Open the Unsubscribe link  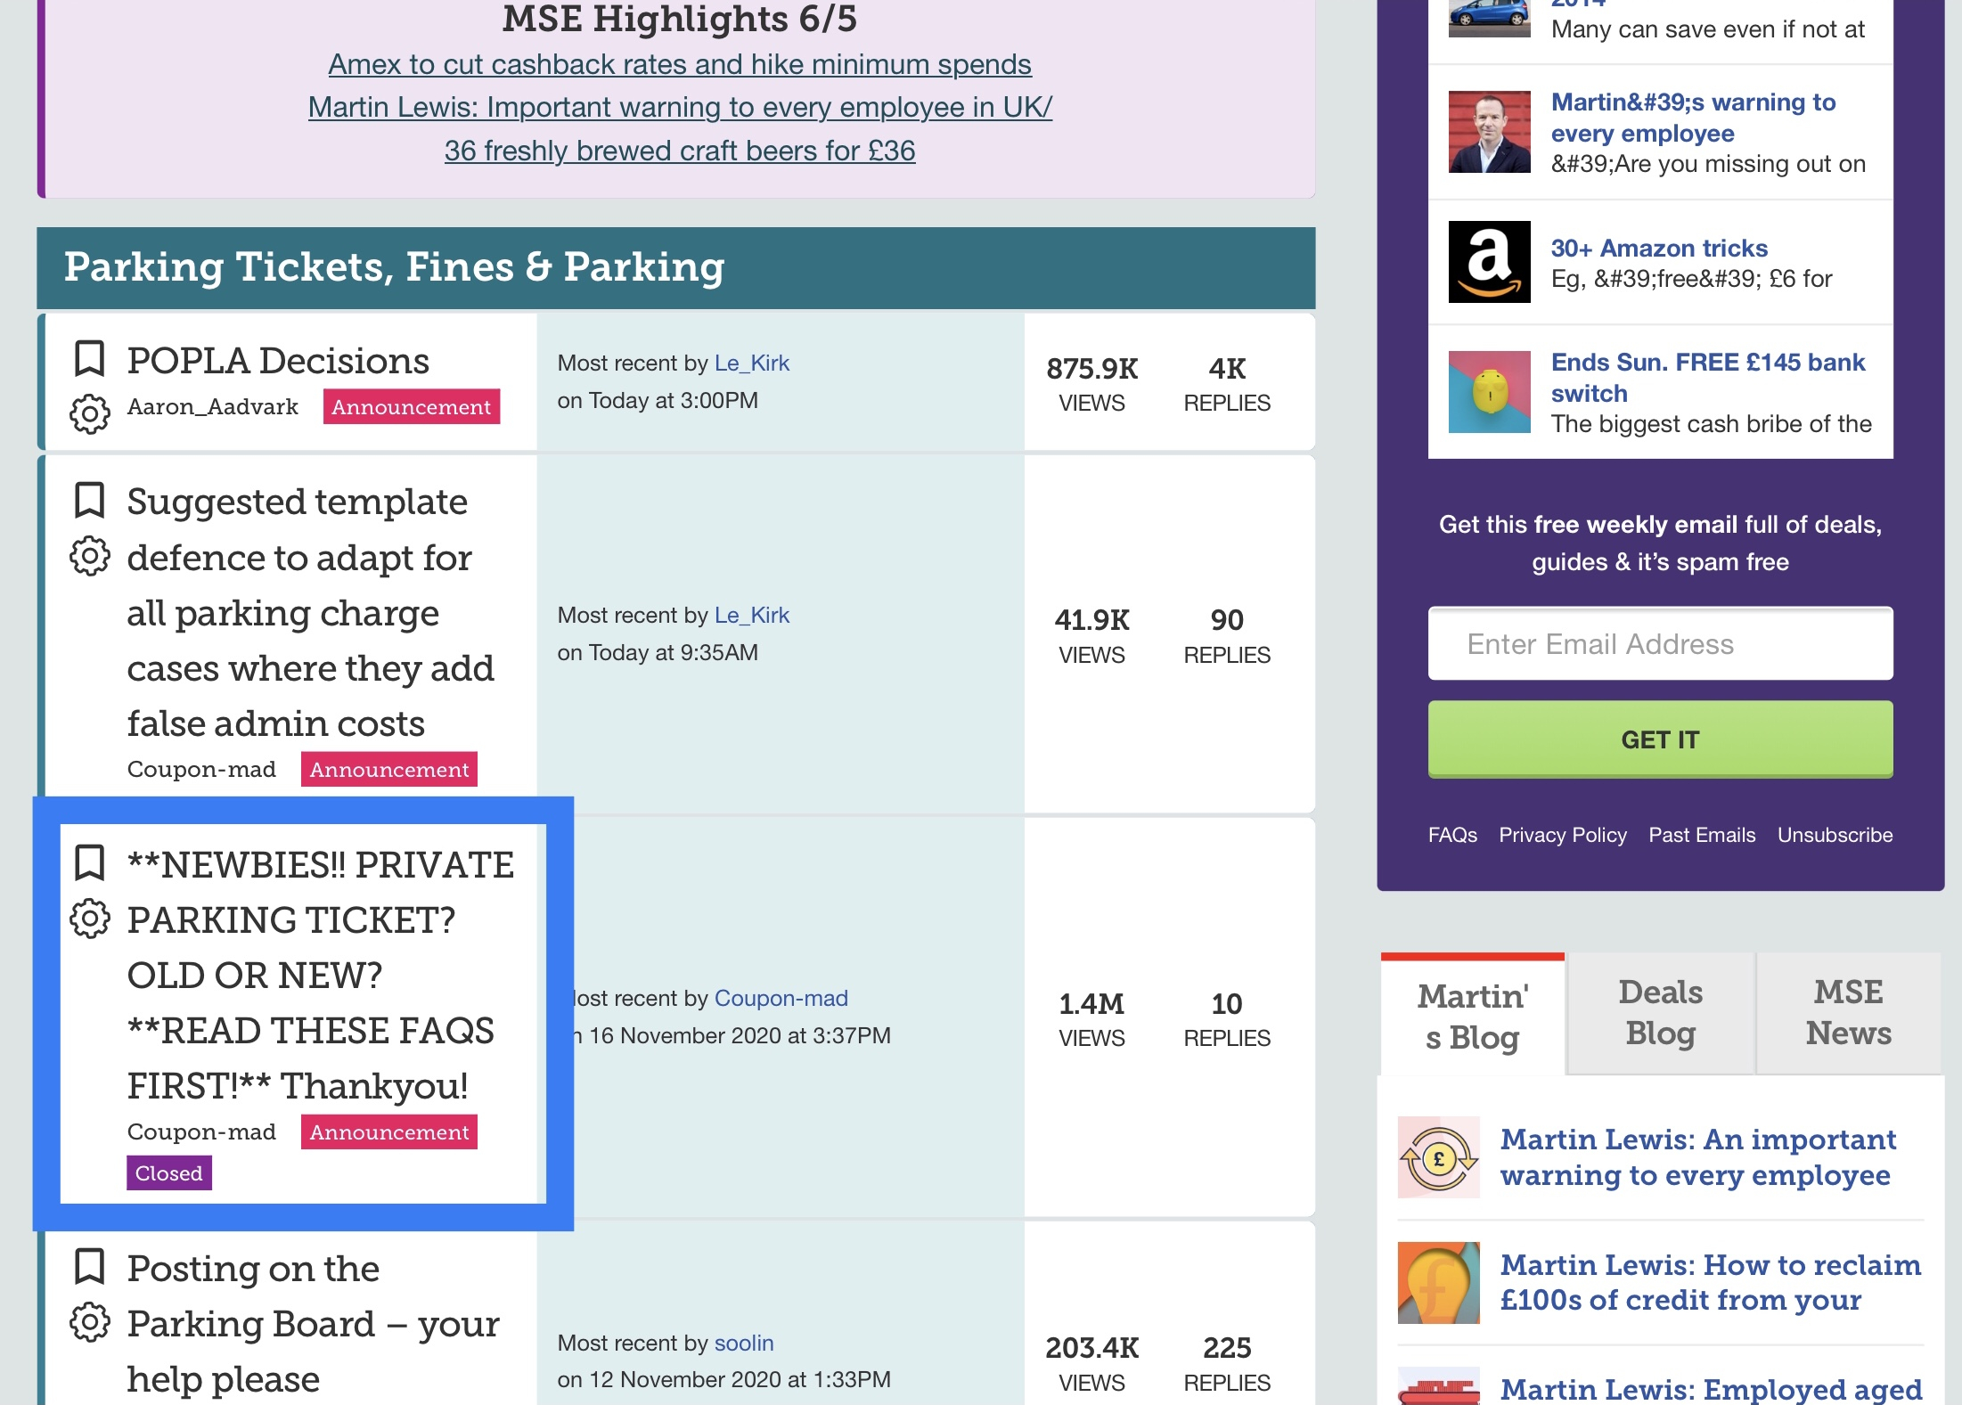pos(1835,835)
